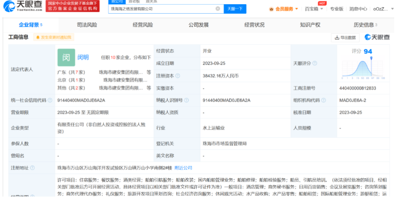This screenshot has width=397, height=202.
Task: Switch to the 企业背景 tab
Action: pyautogui.click(x=31, y=25)
